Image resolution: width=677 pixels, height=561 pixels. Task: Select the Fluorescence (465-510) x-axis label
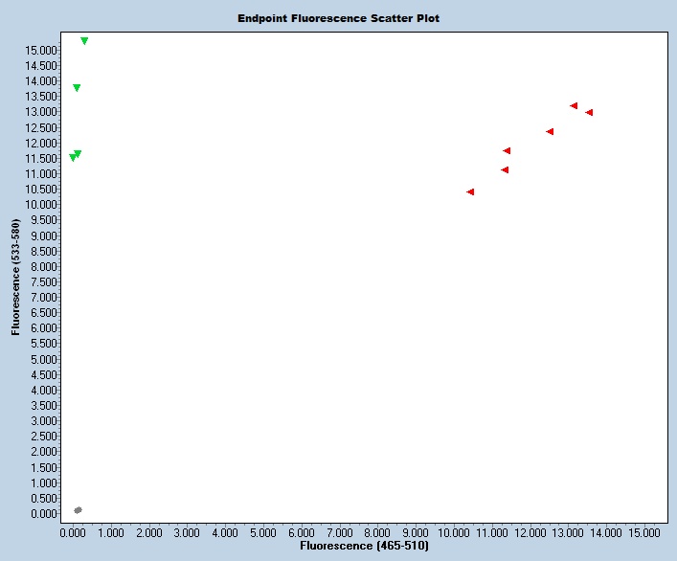[x=364, y=546]
